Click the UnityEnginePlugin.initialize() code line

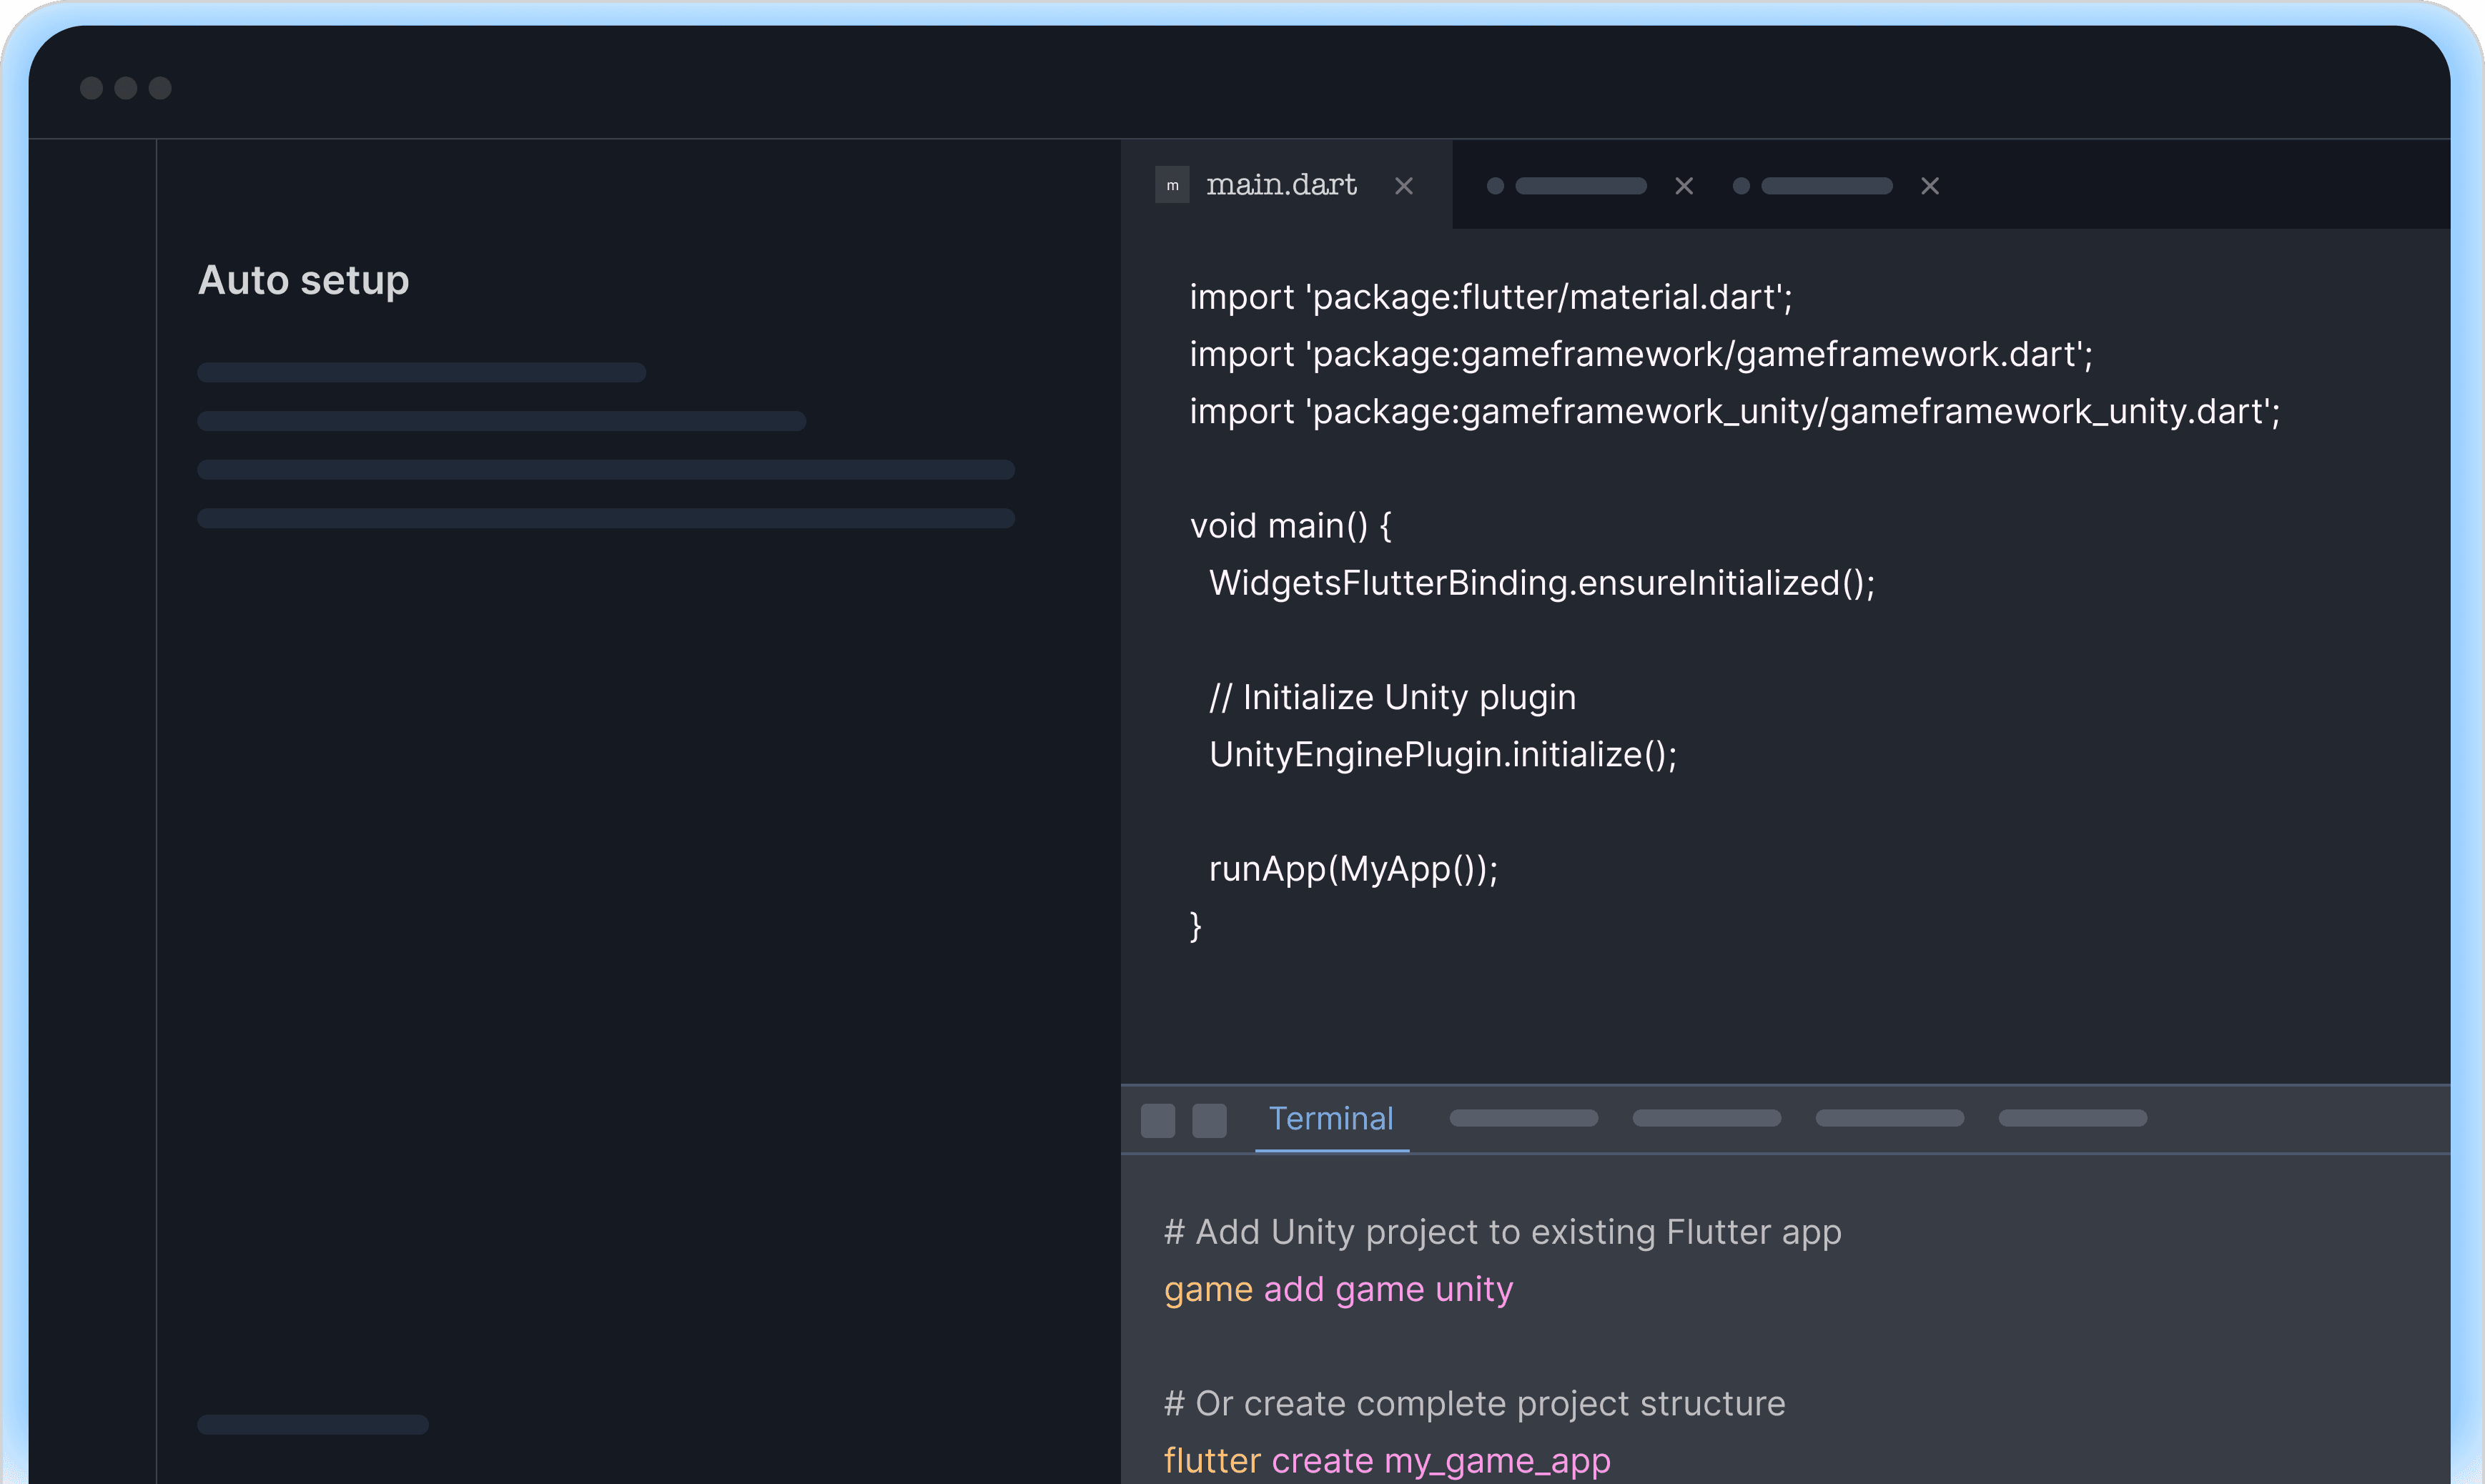1442,754
